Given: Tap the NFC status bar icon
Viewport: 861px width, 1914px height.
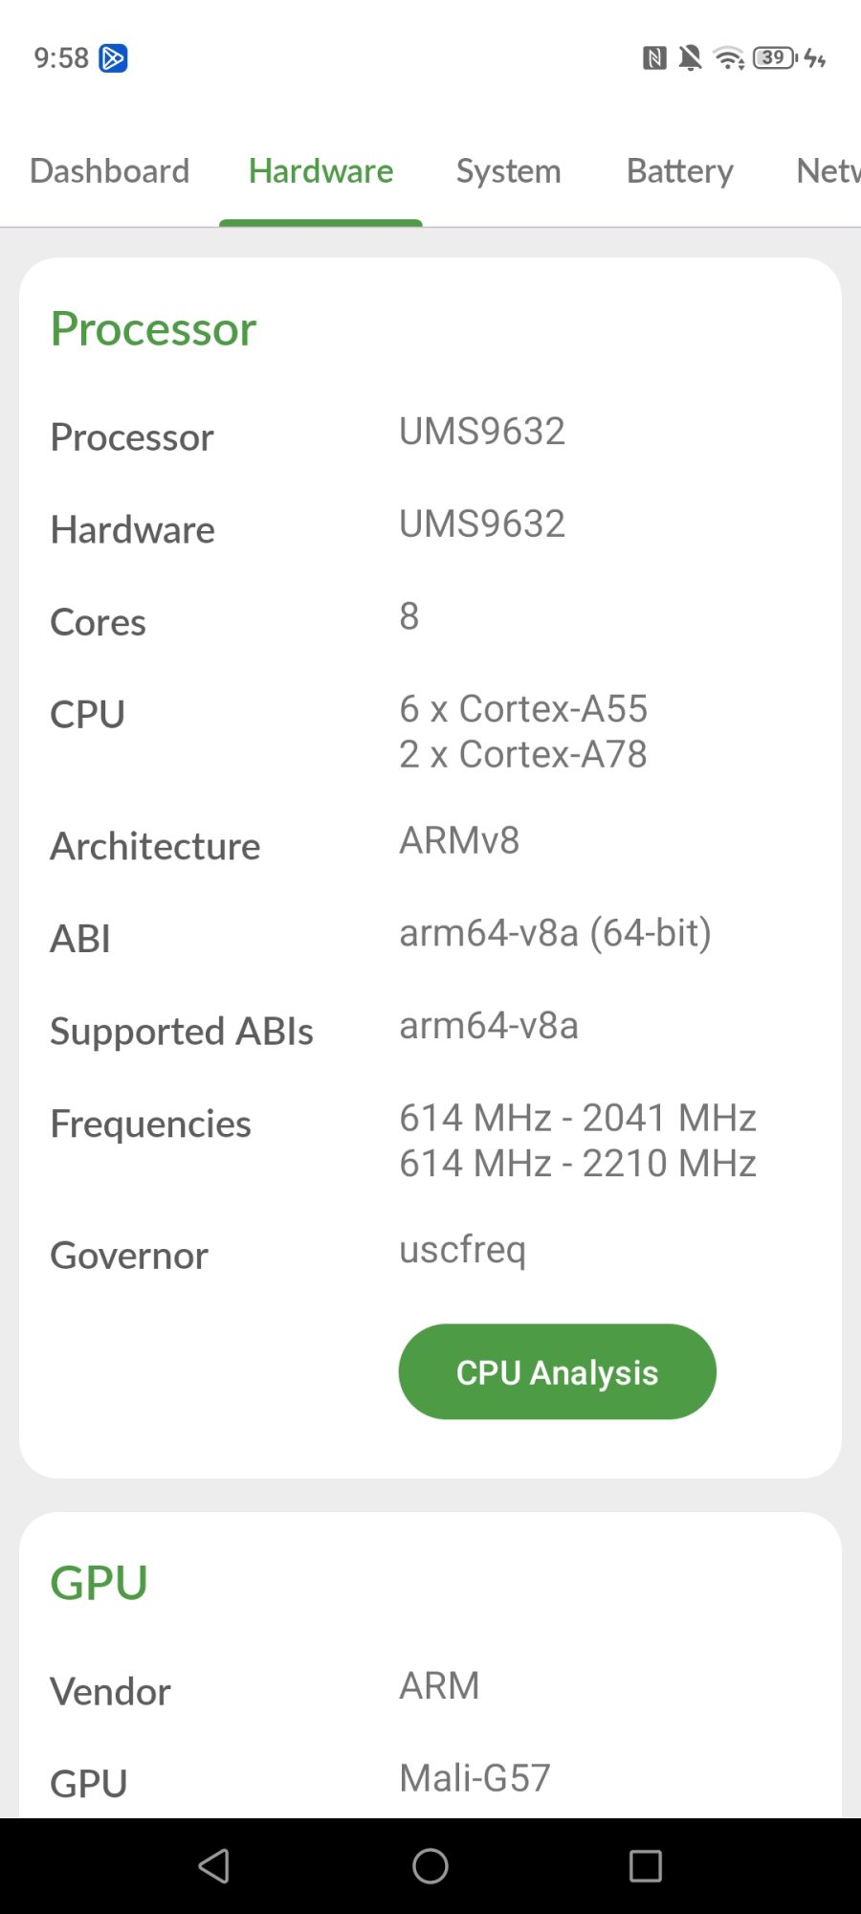Looking at the screenshot, I should 654,58.
